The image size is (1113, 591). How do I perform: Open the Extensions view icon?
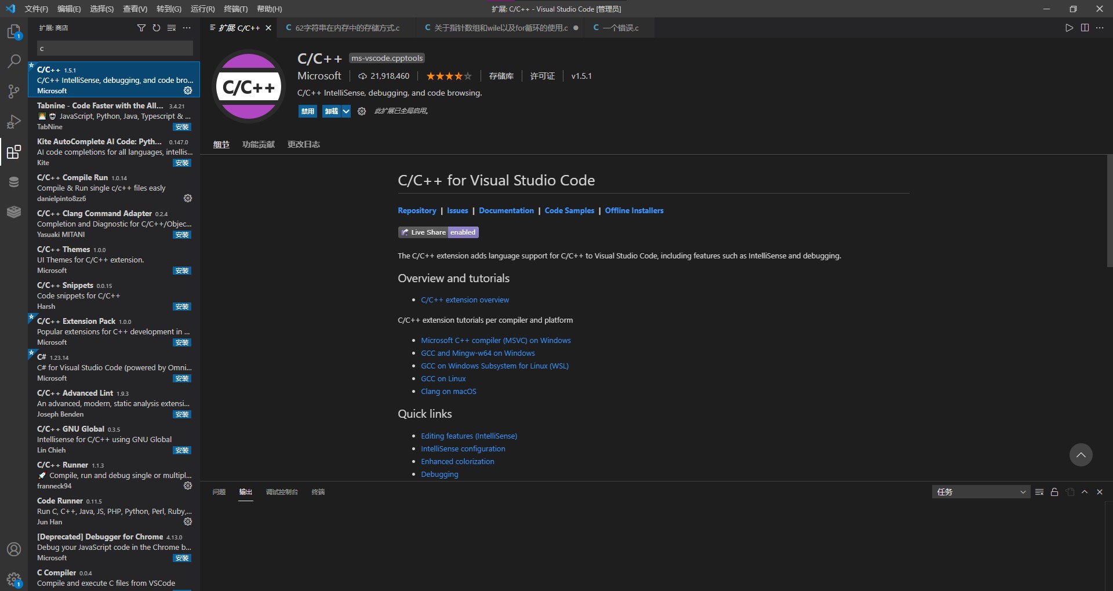[14, 152]
